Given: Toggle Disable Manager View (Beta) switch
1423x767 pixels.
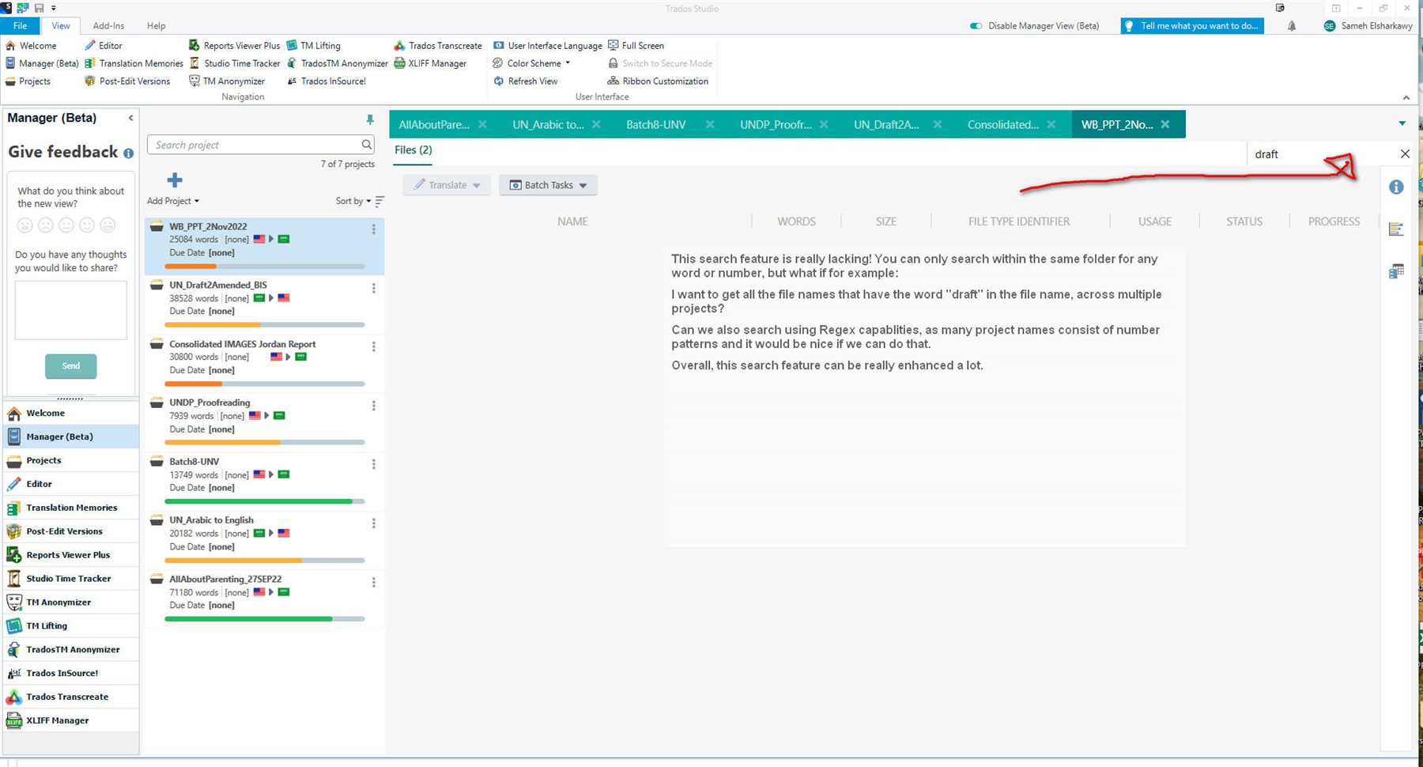Looking at the screenshot, I should 976,26.
